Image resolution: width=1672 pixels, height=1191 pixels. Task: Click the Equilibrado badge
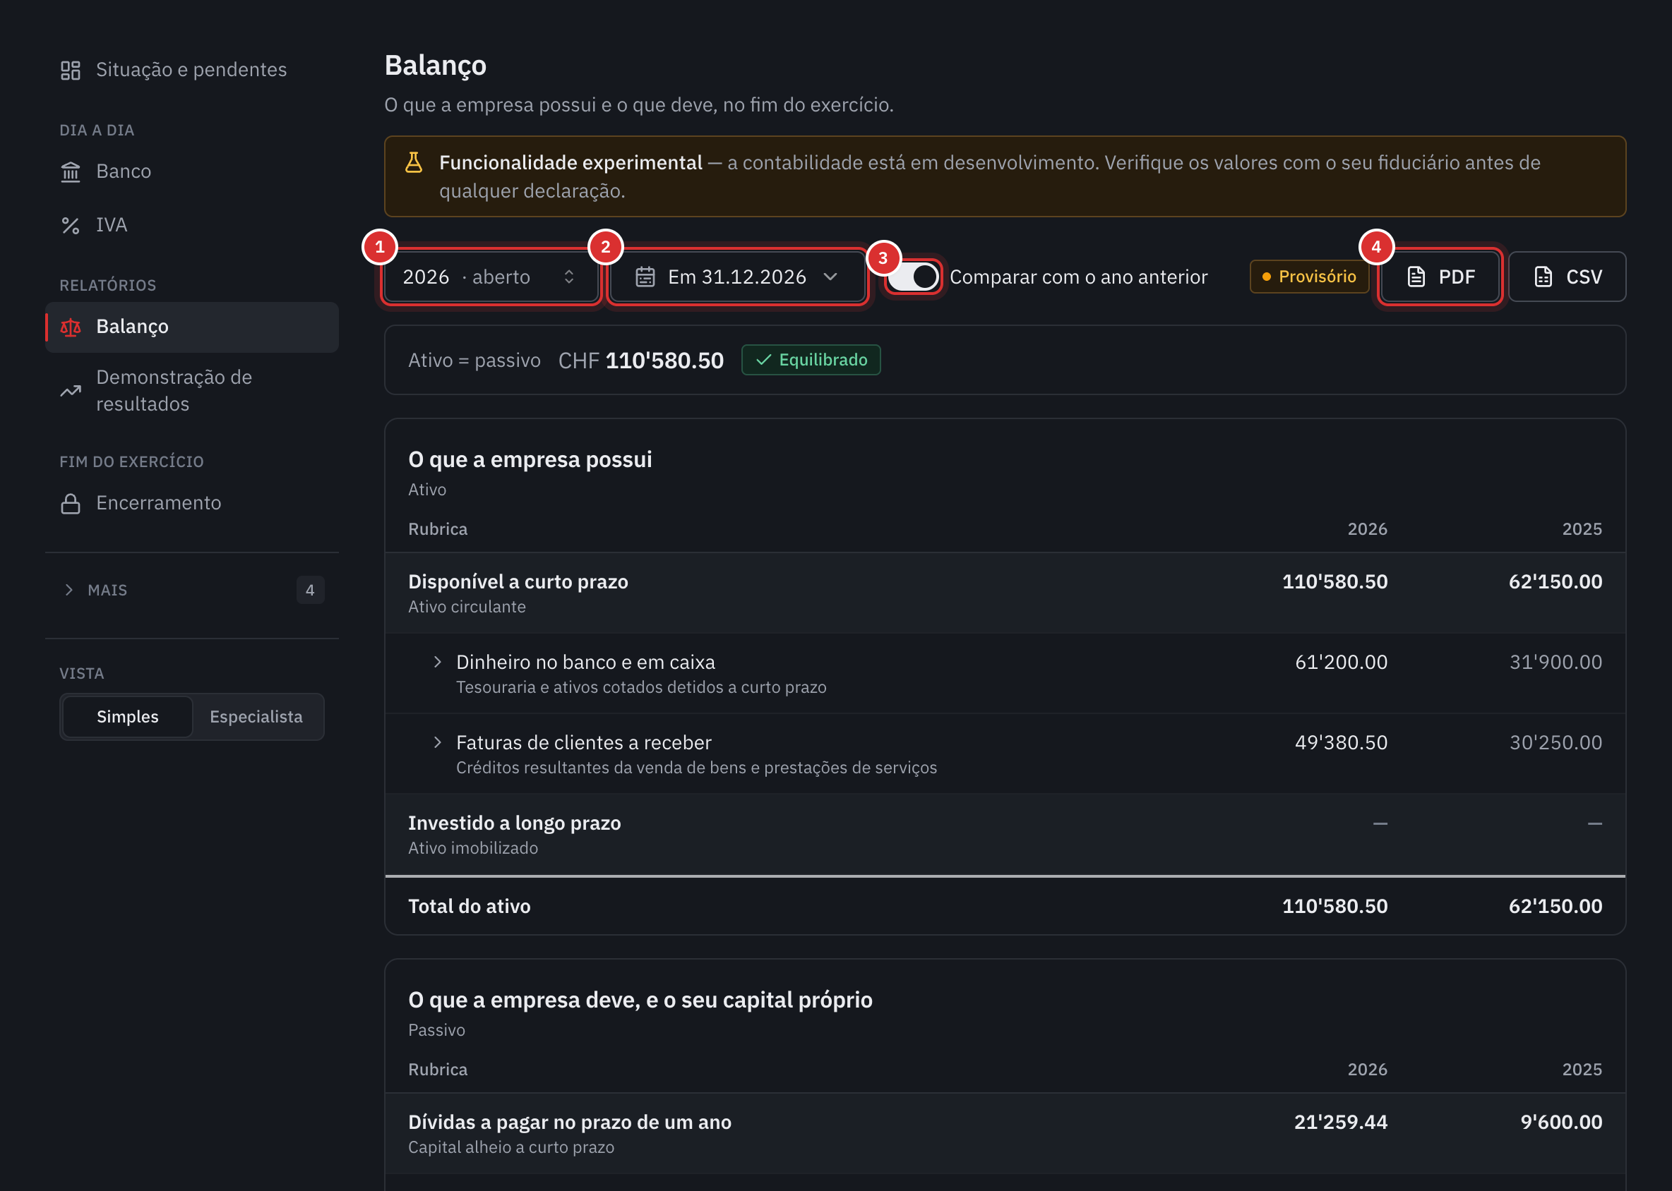click(811, 360)
